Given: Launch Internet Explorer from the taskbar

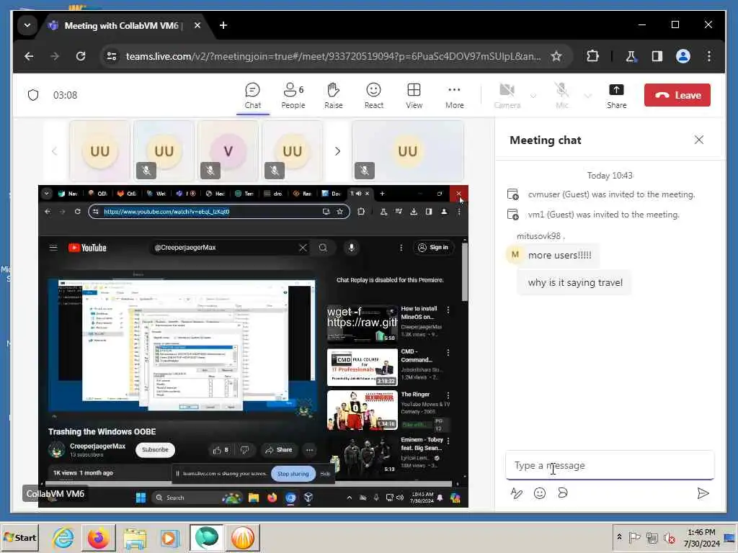Looking at the screenshot, I should (63, 537).
